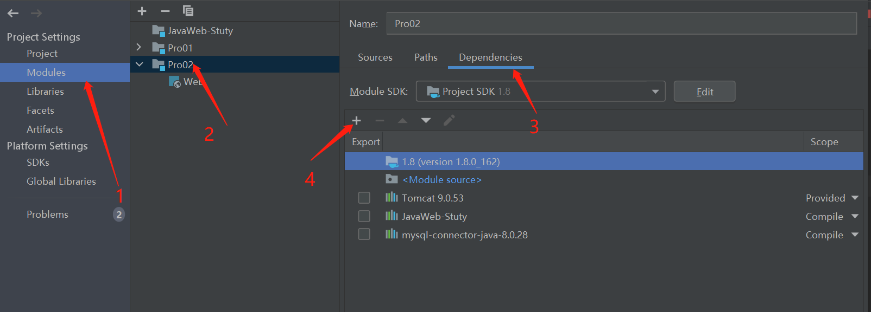Screen dimensions: 871x312
Task: Select the <Module source> row
Action: point(604,179)
